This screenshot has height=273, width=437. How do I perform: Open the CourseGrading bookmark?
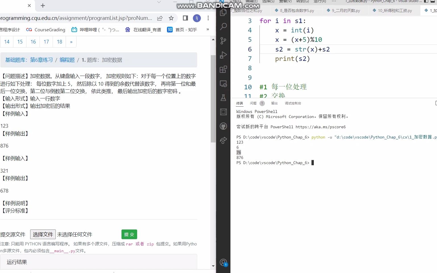[x=46, y=30]
